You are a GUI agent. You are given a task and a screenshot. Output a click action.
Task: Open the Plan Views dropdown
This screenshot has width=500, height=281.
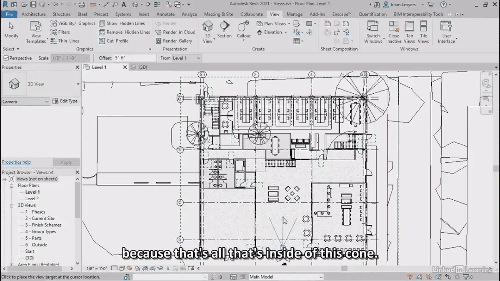[273, 24]
